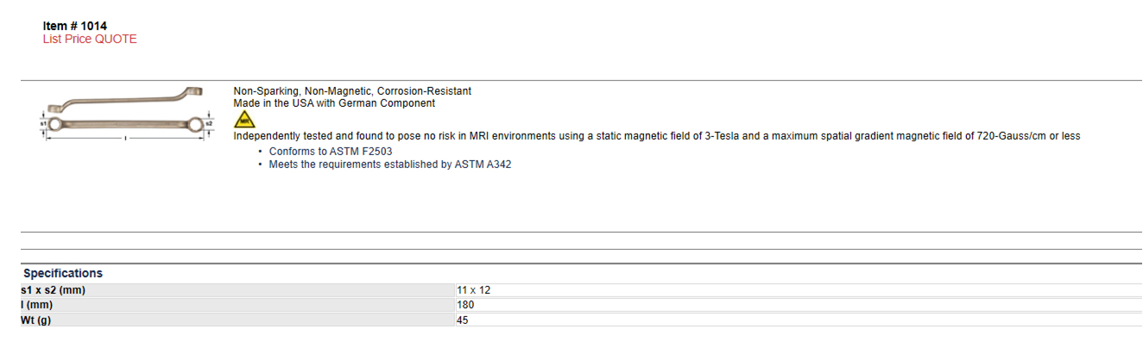Click the yellow MR conditional triangle icon
1143x348 pixels.
[x=244, y=119]
